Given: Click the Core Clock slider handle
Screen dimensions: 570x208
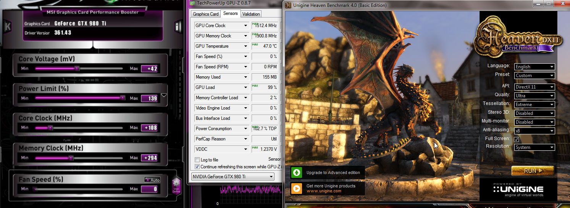Looking at the screenshot, I should click(50, 128).
